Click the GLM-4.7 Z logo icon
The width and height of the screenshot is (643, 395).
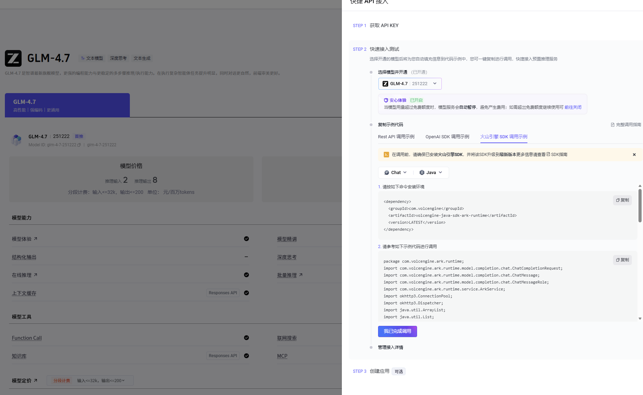(13, 58)
